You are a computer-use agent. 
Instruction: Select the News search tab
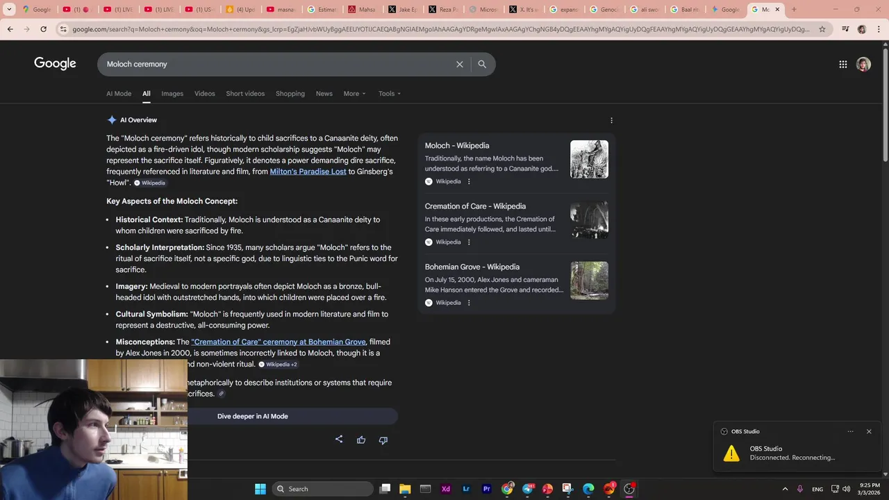click(x=324, y=94)
